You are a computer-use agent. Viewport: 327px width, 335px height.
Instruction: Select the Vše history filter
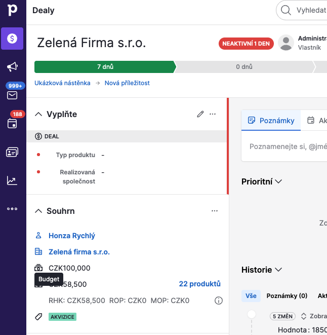[251, 296]
